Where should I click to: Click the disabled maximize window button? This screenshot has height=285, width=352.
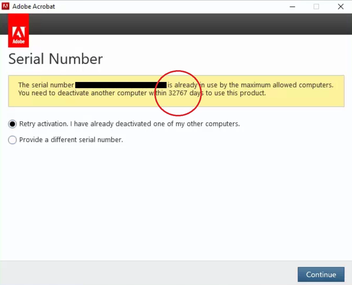(x=316, y=6)
